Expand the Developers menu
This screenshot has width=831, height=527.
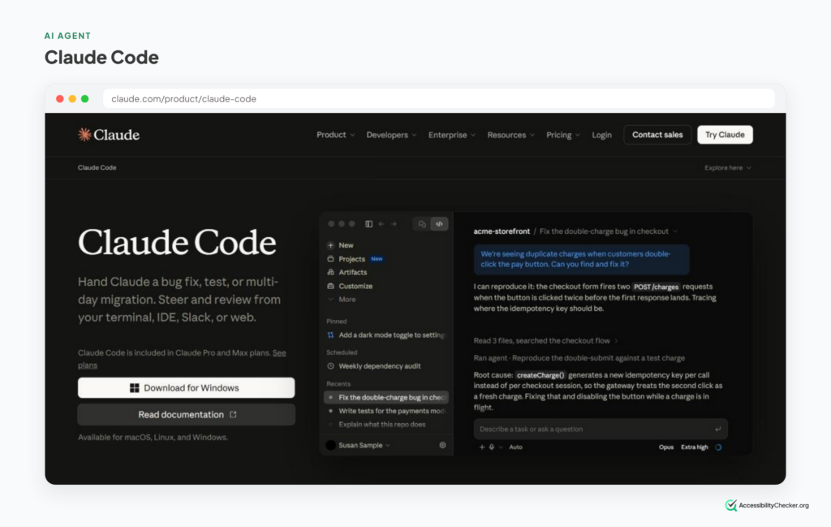point(392,135)
